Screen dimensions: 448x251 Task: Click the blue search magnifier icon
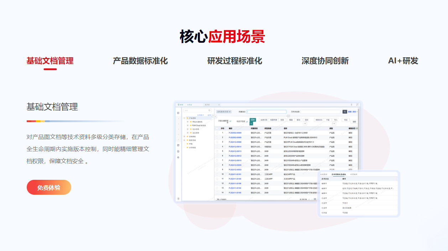tap(344, 111)
